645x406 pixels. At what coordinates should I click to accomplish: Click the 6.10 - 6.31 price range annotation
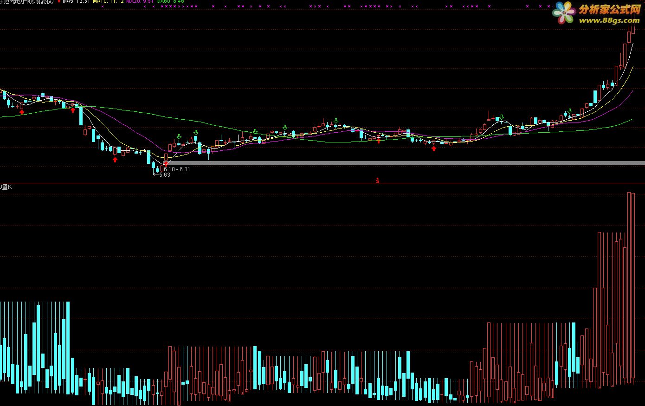[177, 169]
